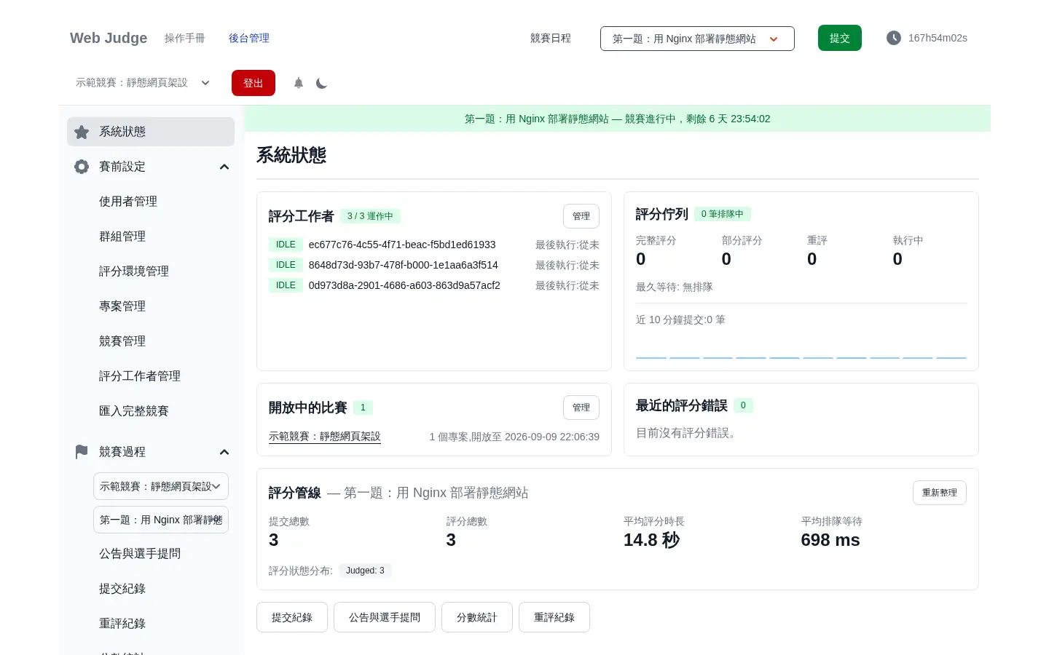The height and width of the screenshot is (655, 1049).
Task: Open the 示範競賽：靜態網頁架設 contest selector in header
Action: pos(143,83)
